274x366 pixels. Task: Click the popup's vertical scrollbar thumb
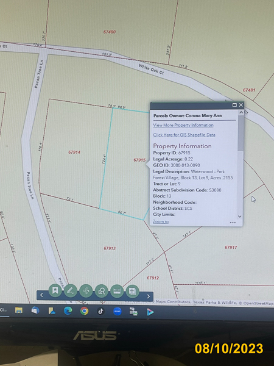coord(241,133)
